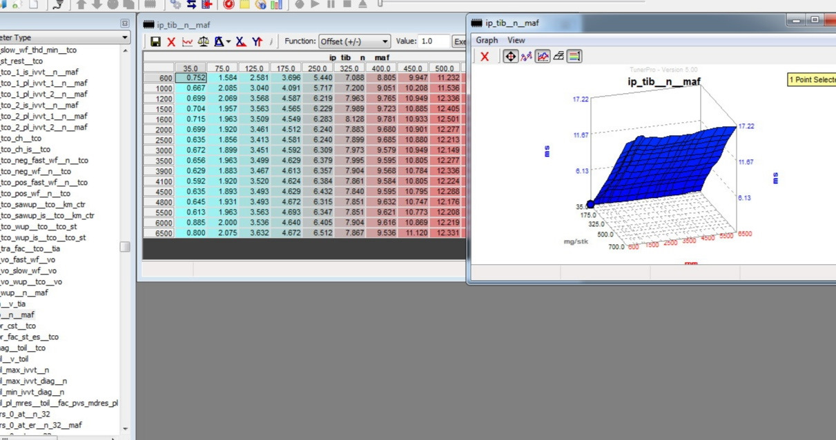This screenshot has width=836, height=440.
Task: Select vo_fast_wf__vo in the parameter list
Action: tap(28, 259)
